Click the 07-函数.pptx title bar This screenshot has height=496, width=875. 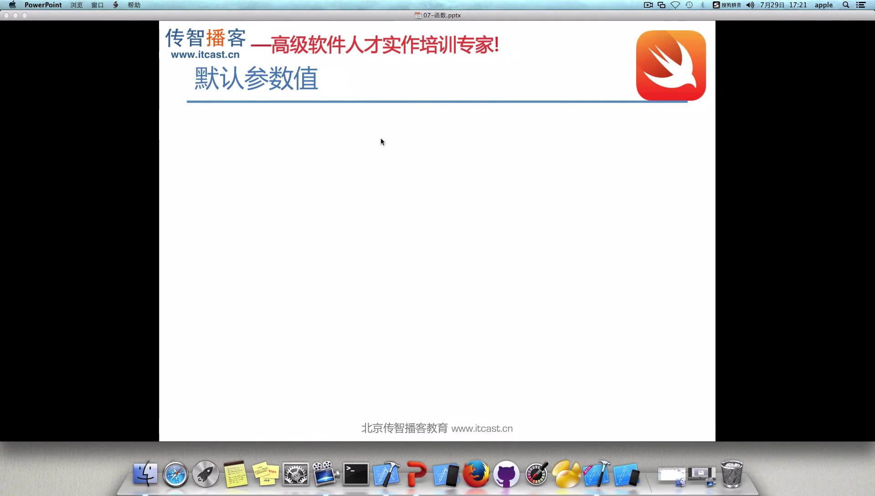coord(437,15)
